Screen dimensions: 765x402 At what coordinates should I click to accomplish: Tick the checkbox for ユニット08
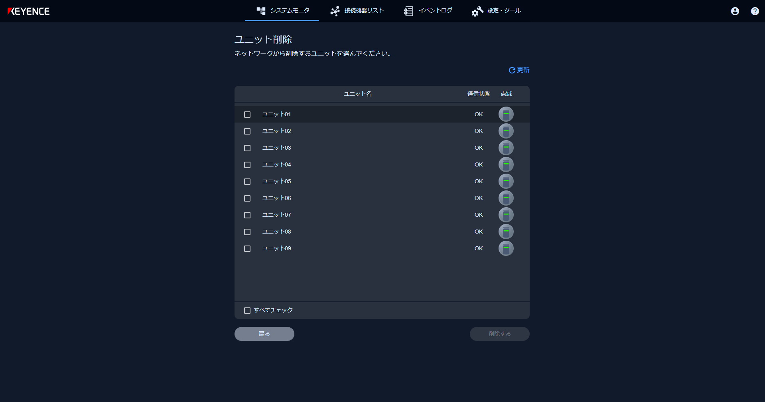point(247,232)
